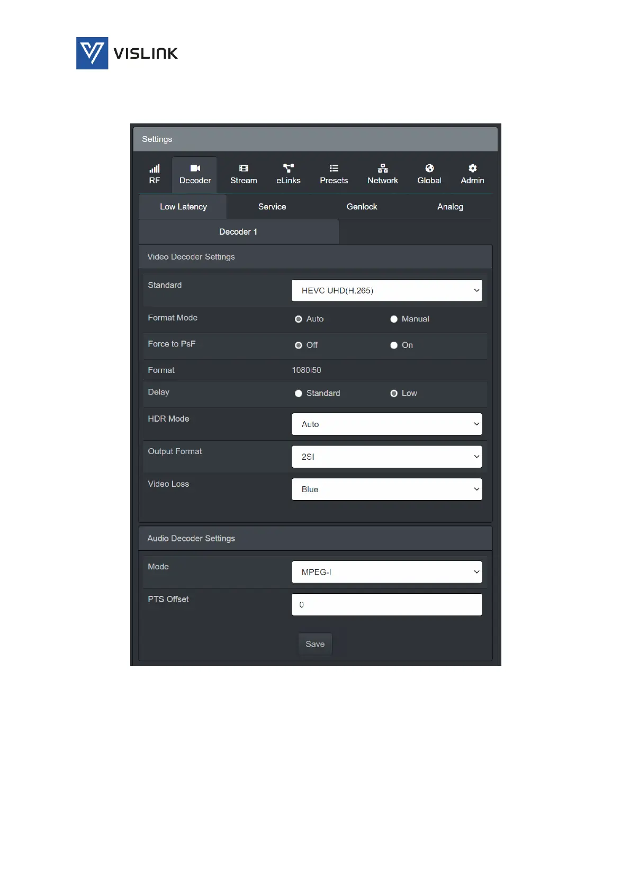
Task: Choose Low delay option
Action: (394, 394)
